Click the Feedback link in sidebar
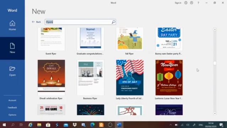The width and height of the screenshot is (227, 128). 12,107
